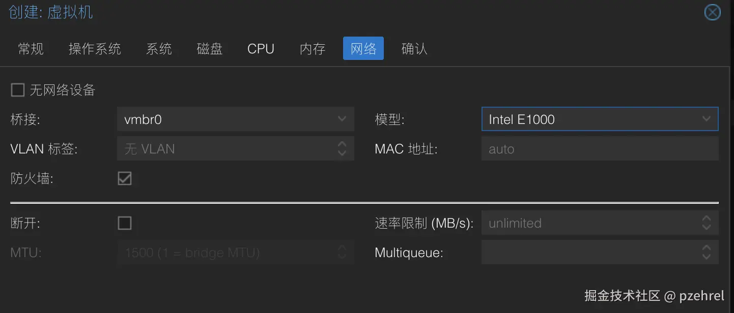Toggle the 断开 checkbox
734x313 pixels.
click(125, 223)
